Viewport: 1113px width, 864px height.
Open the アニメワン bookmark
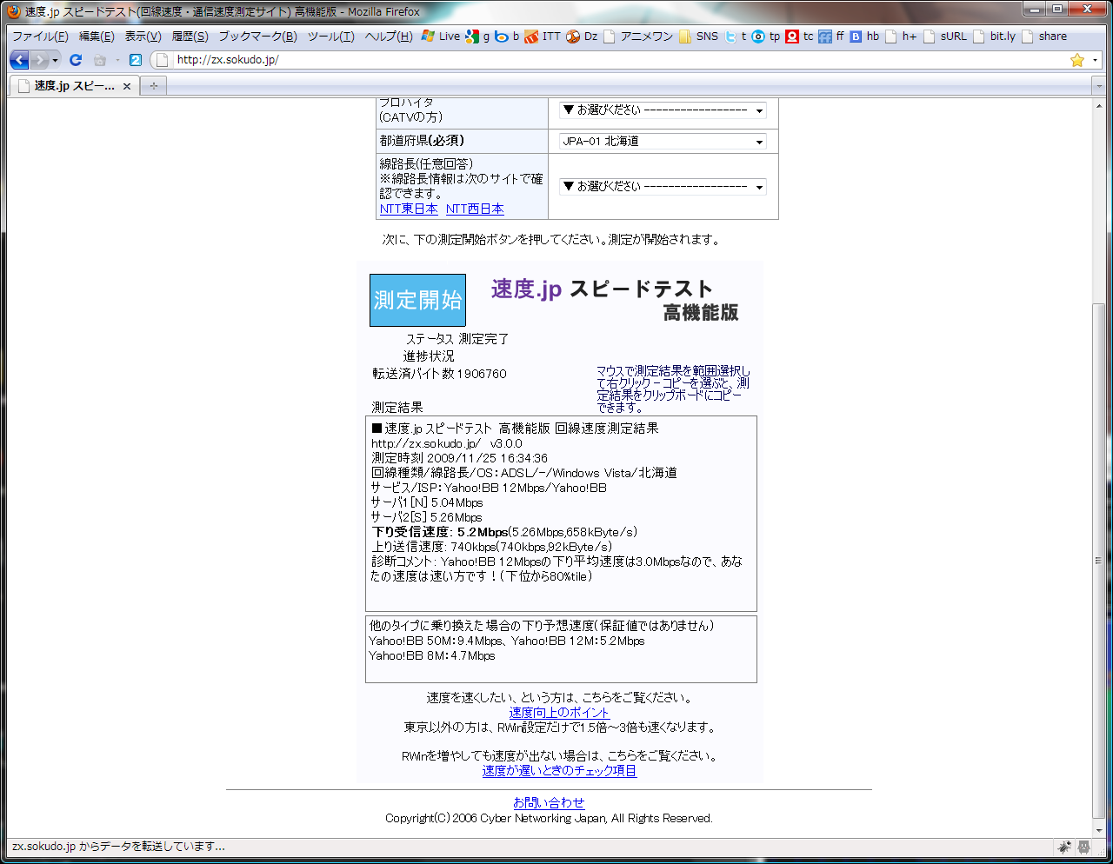coord(638,37)
